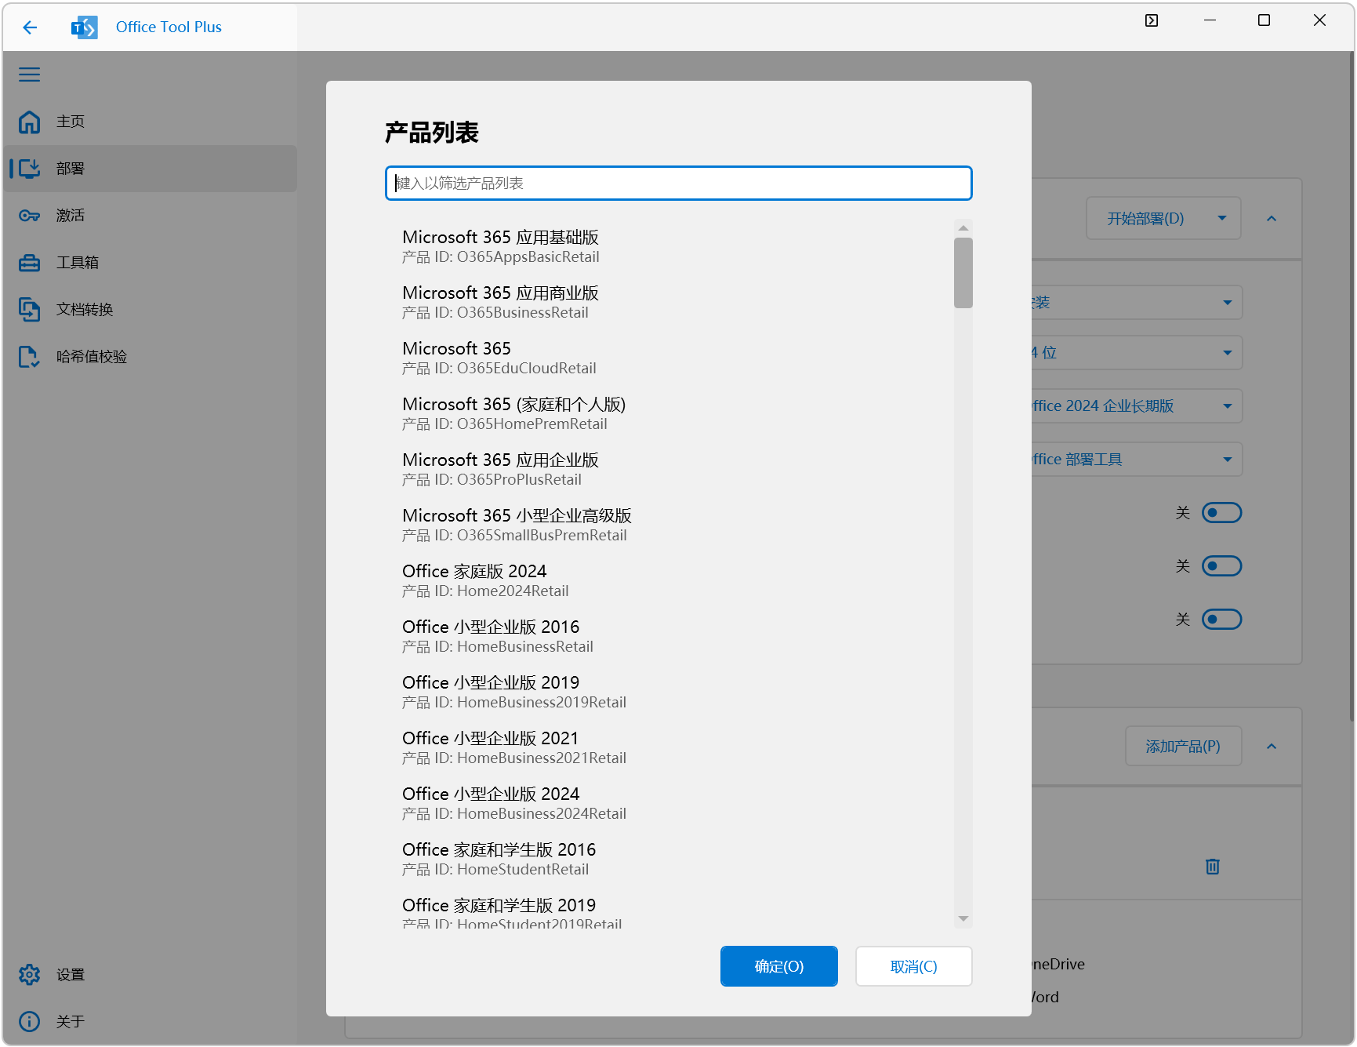Click the product list scrollbar thumb
This screenshot has width=1357, height=1047.
point(963,273)
